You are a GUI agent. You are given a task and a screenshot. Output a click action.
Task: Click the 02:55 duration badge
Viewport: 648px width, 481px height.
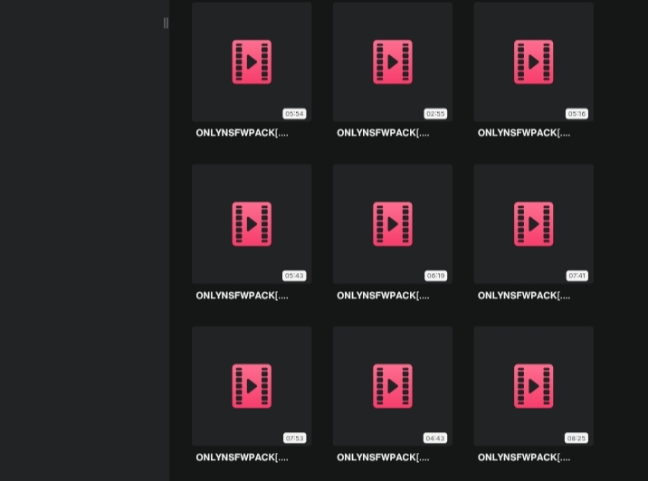[x=435, y=114]
